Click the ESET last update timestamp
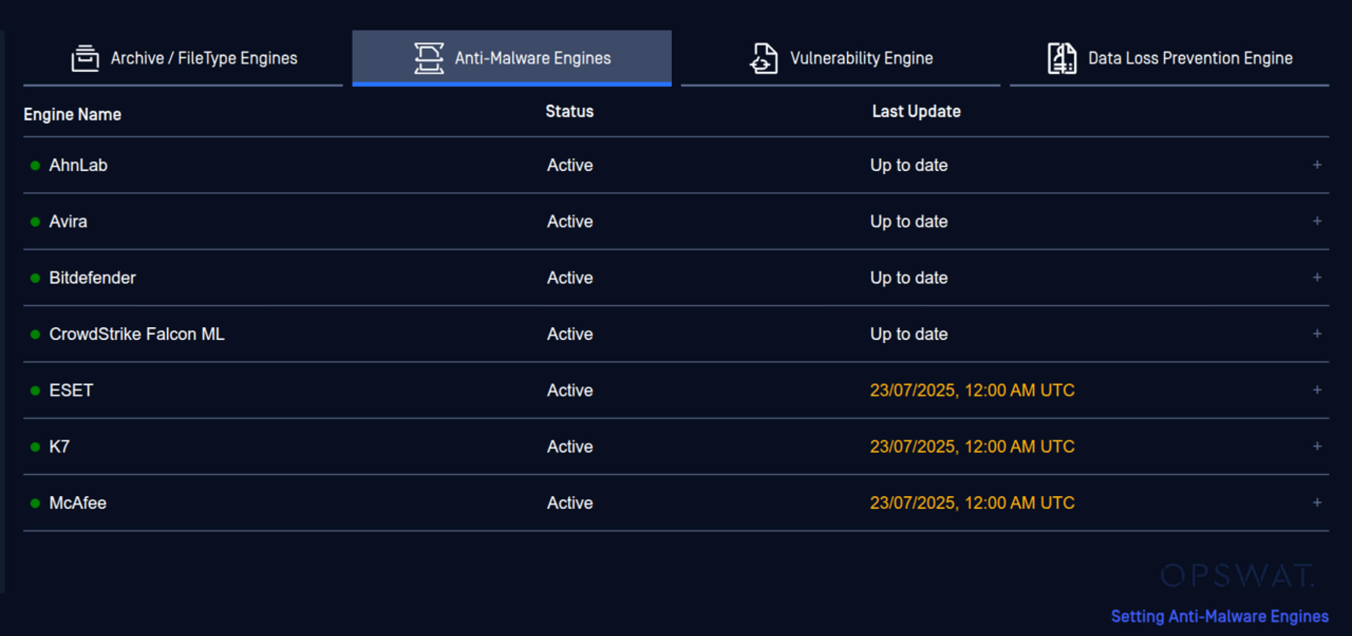Viewport: 1352px width, 636px height. click(x=972, y=390)
